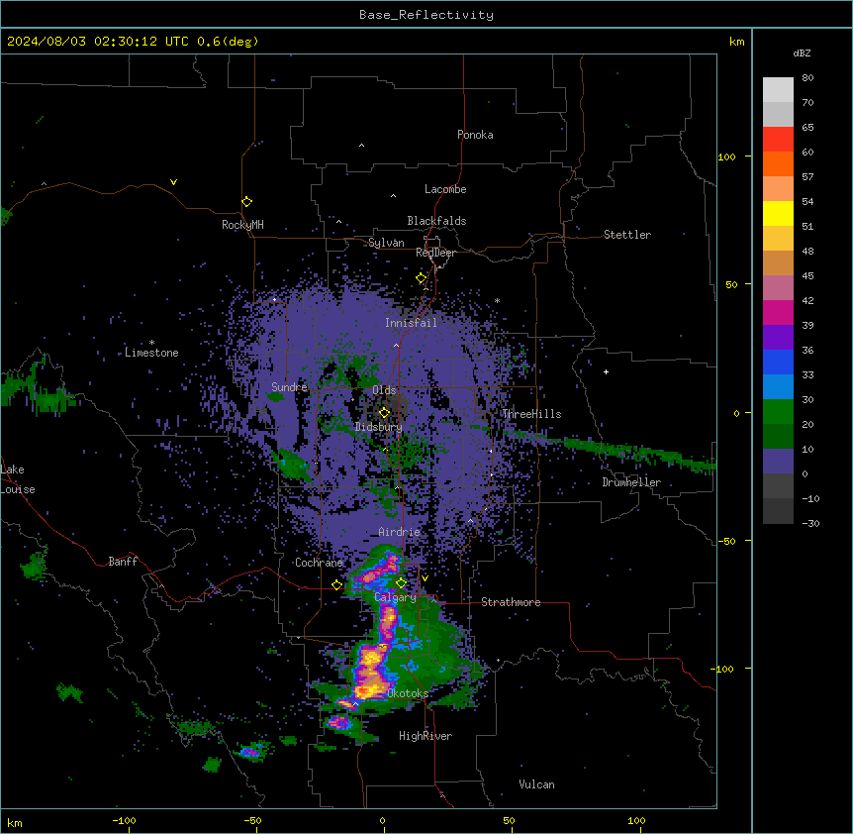Pick the red 60-65 dBZ legend swatch
Image resolution: width=853 pixels, height=834 pixels.
[x=778, y=139]
